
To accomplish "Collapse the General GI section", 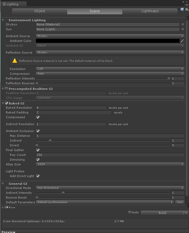I will tap(3, 184).
